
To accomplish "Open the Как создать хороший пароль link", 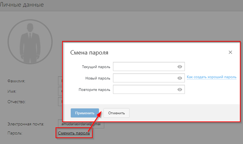I will pos(211,77).
